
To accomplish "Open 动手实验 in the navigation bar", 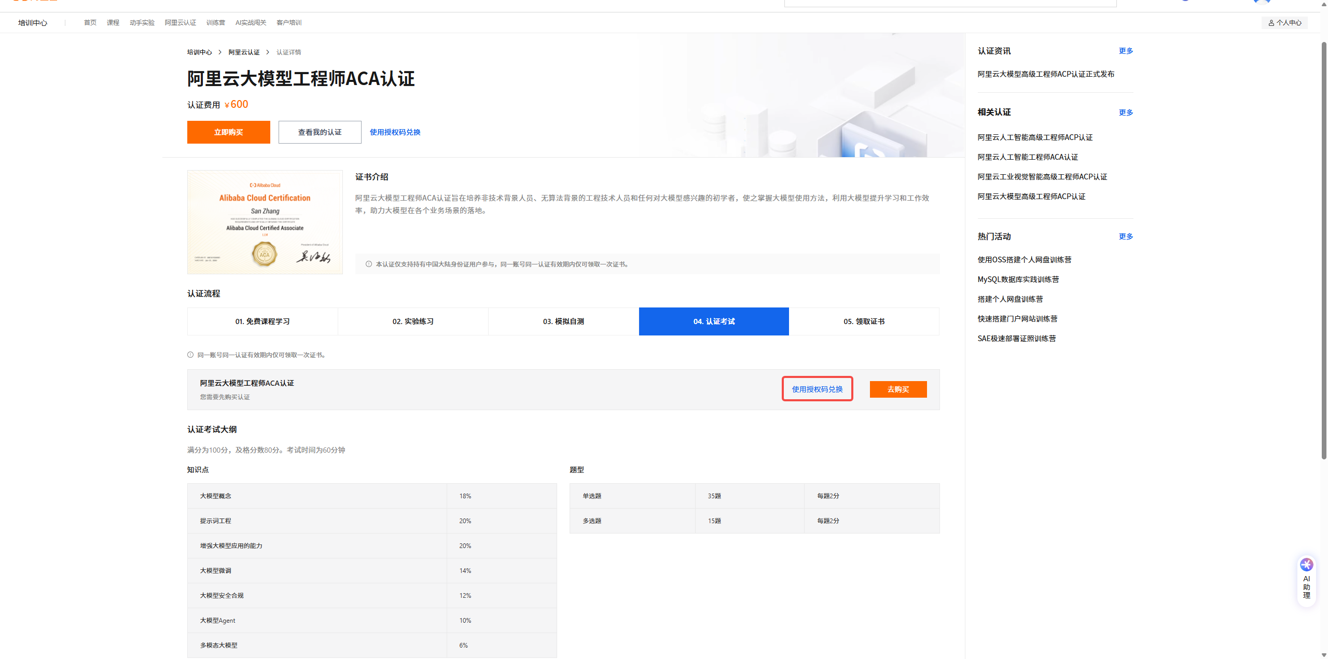I will point(142,23).
